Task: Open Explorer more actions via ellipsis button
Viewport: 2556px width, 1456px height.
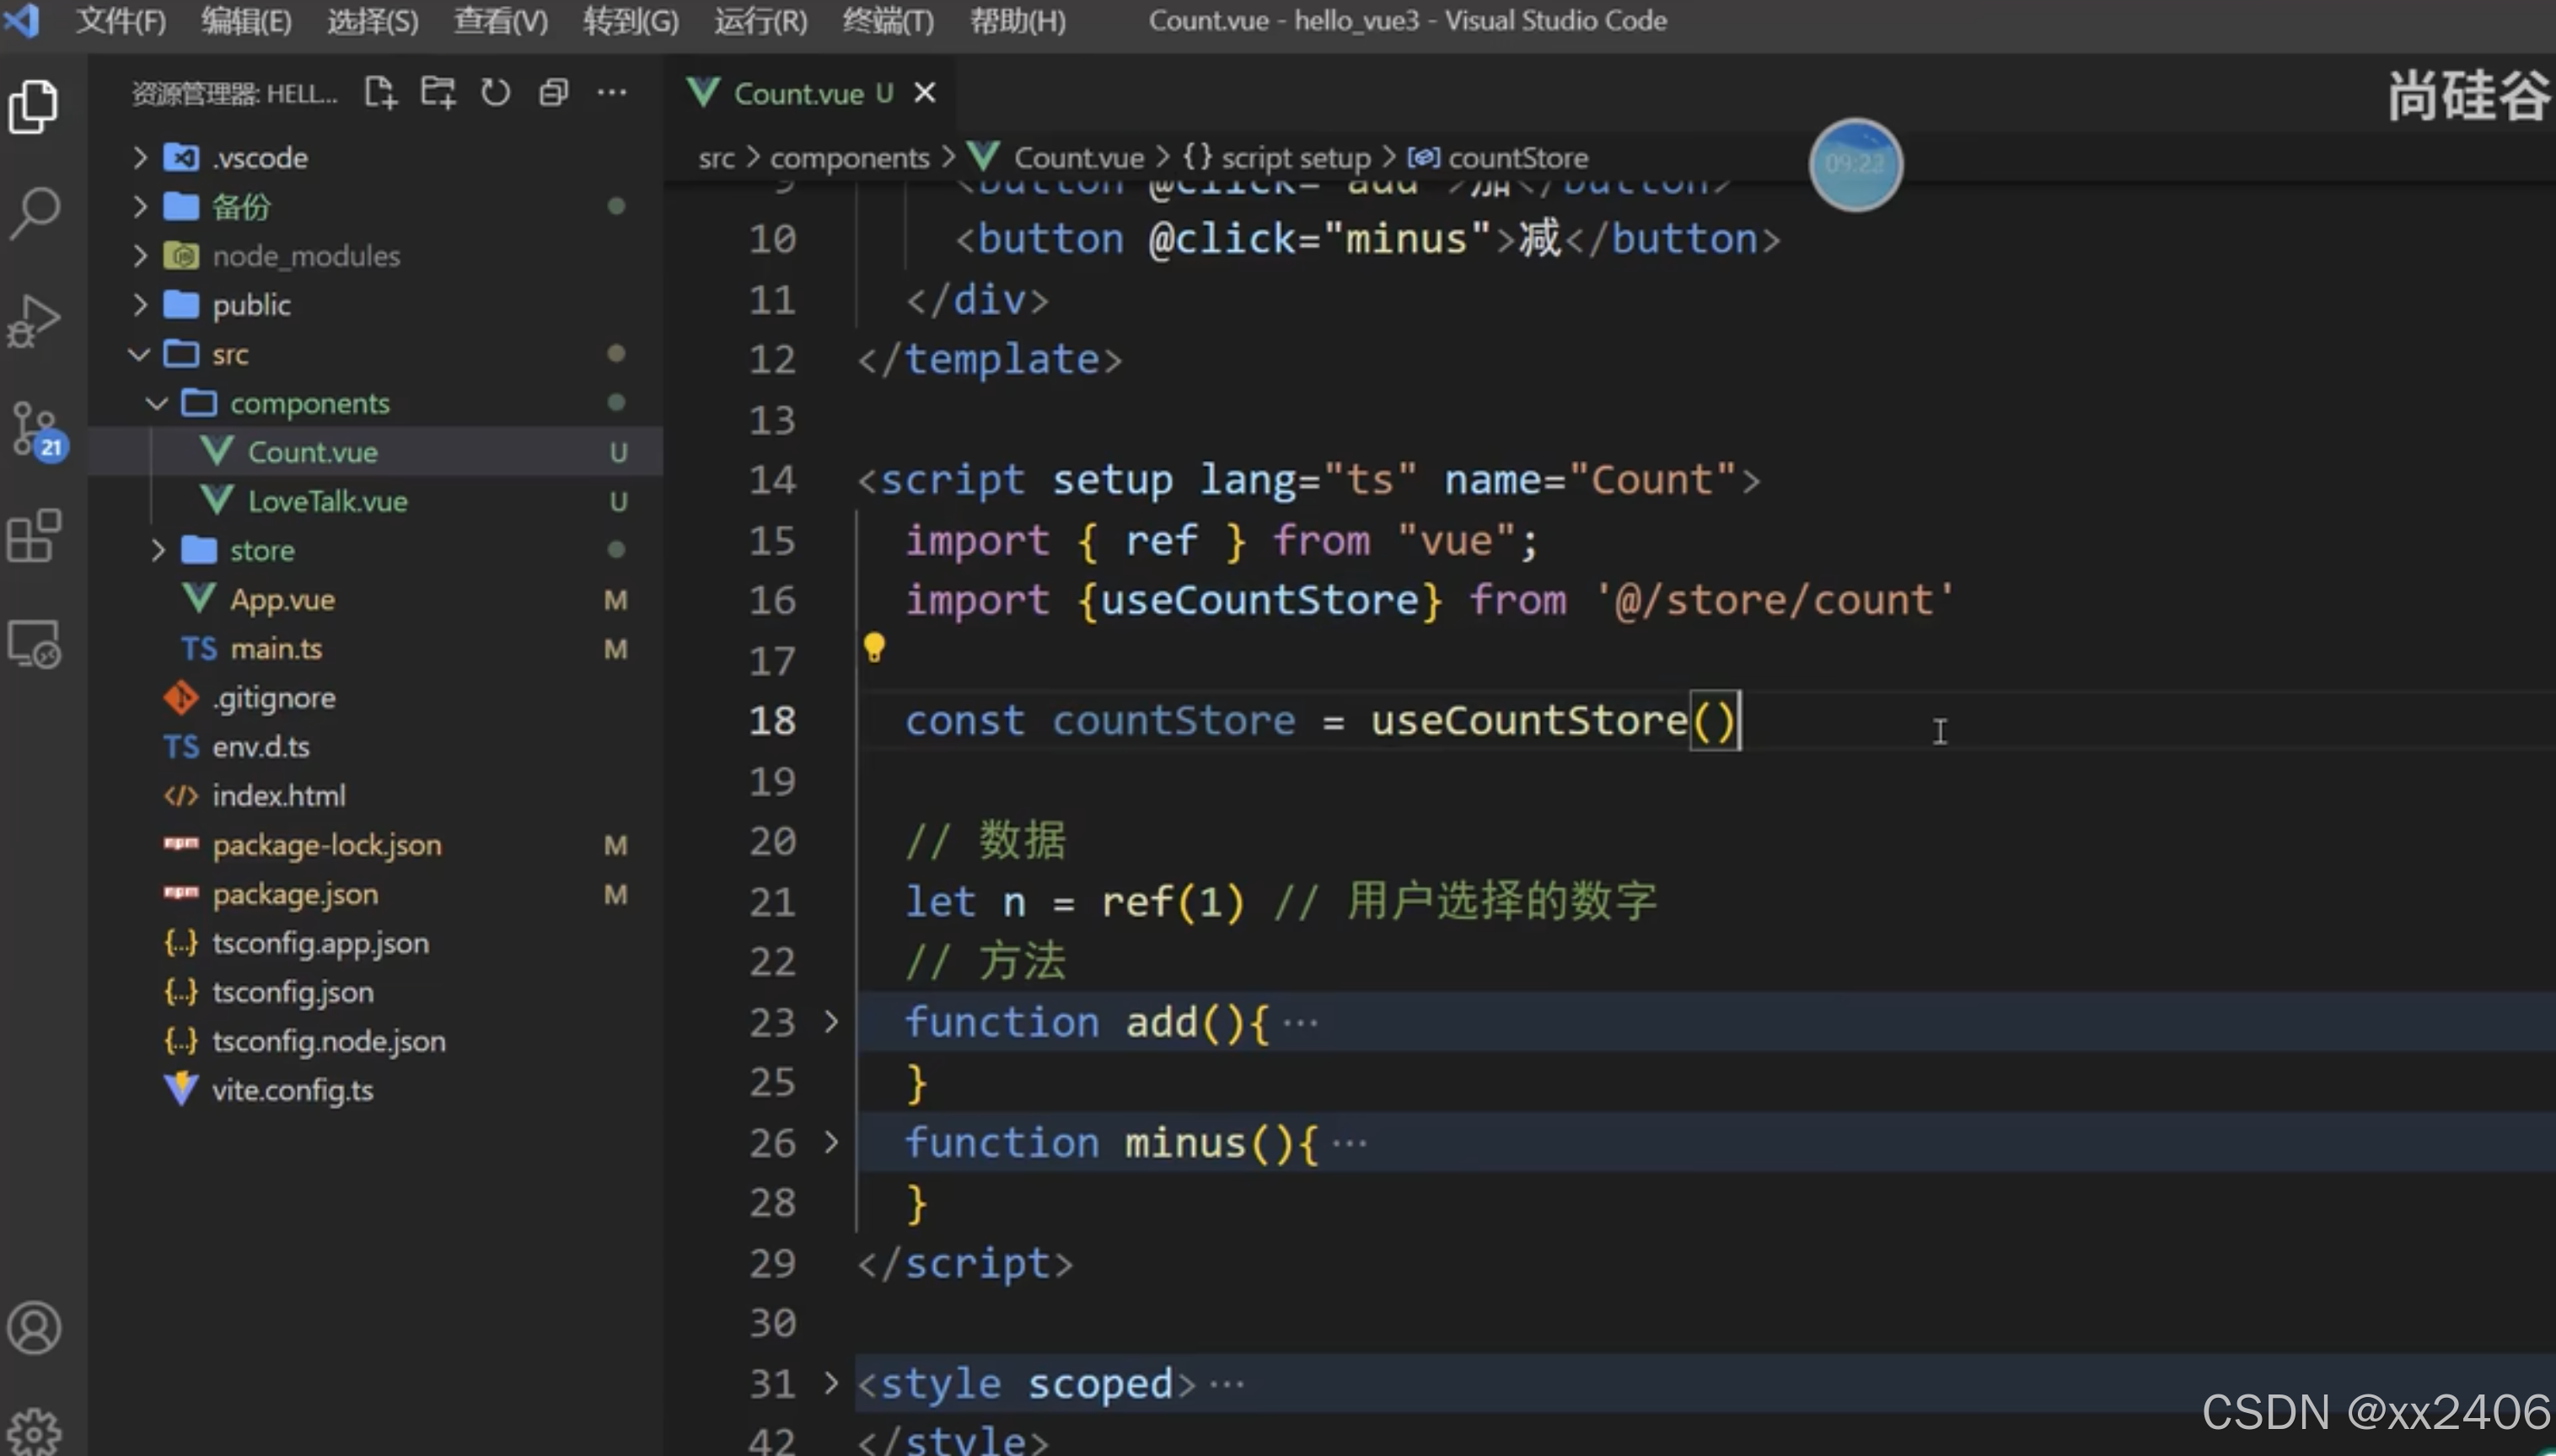Action: coord(612,92)
